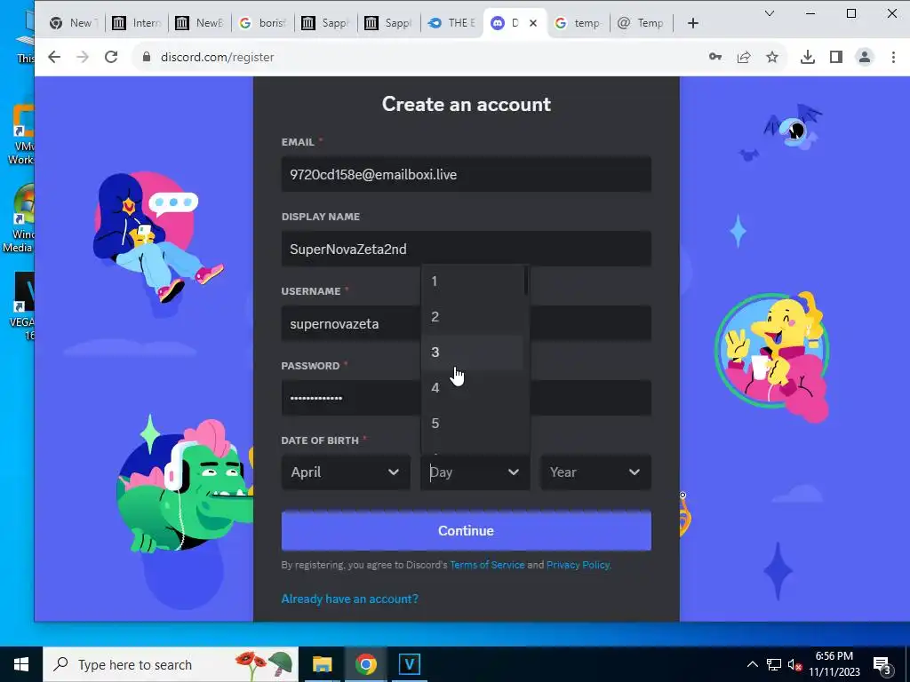Switch to the 'THE E' tab
The width and height of the screenshot is (910, 682).
tap(451, 23)
